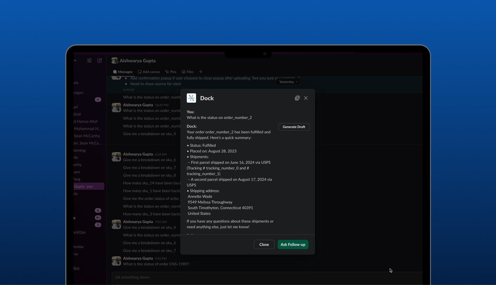Click 'Need to show source for slack' bullet
This screenshot has width=496, height=285.
click(x=156, y=84)
